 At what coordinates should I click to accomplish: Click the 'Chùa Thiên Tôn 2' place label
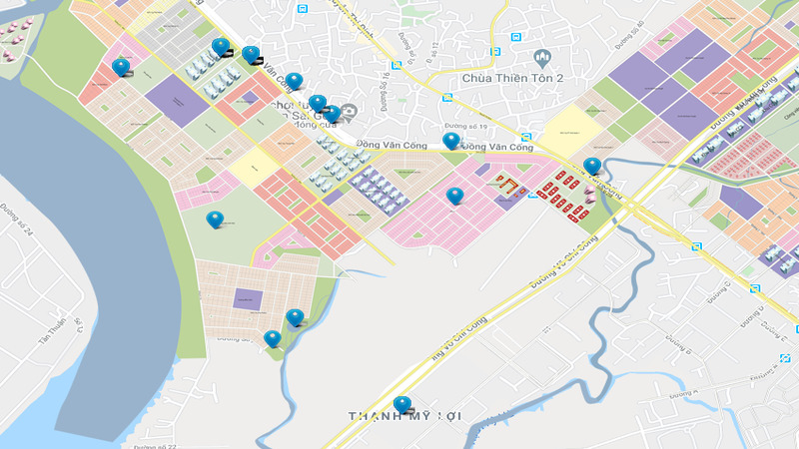click(512, 79)
